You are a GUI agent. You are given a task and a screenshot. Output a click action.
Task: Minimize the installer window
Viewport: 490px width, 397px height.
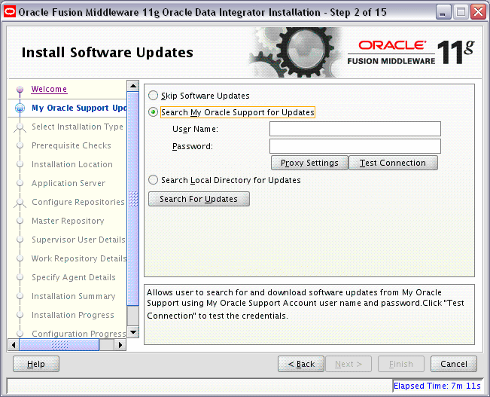click(x=443, y=13)
